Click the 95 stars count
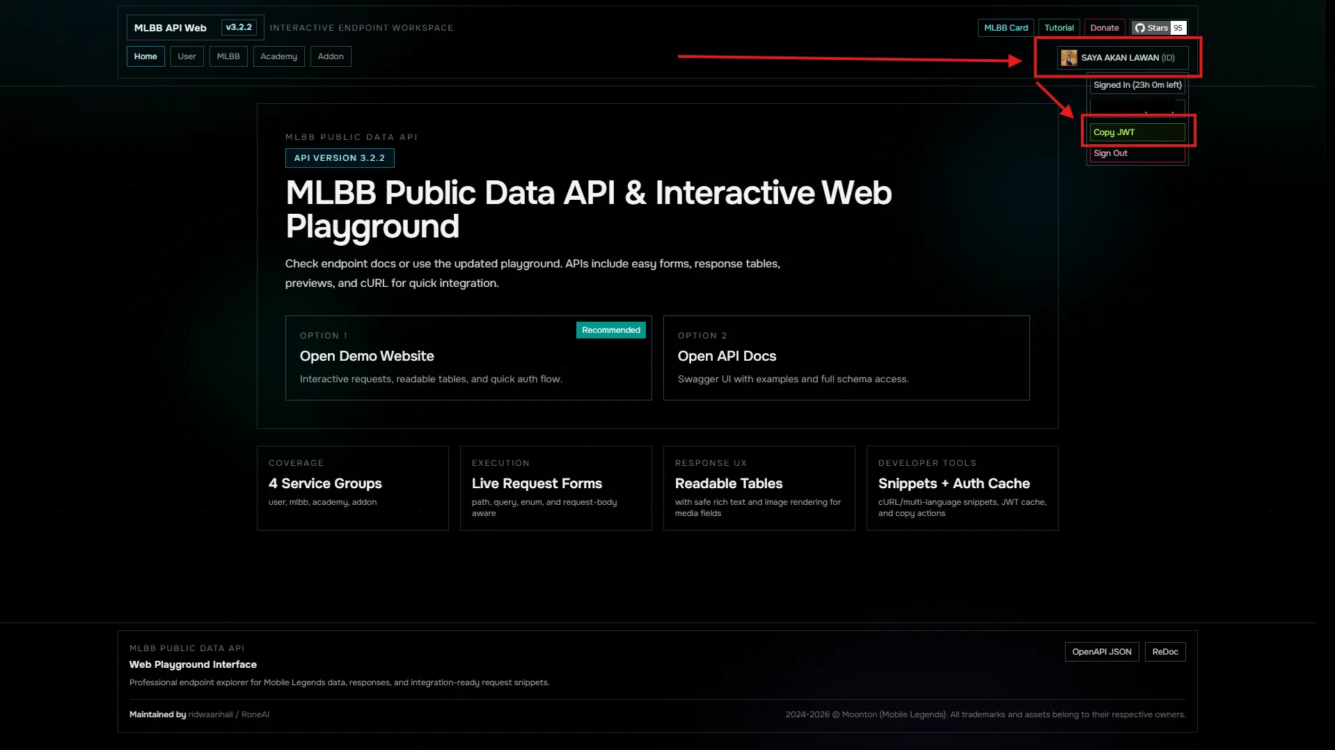 click(1178, 28)
